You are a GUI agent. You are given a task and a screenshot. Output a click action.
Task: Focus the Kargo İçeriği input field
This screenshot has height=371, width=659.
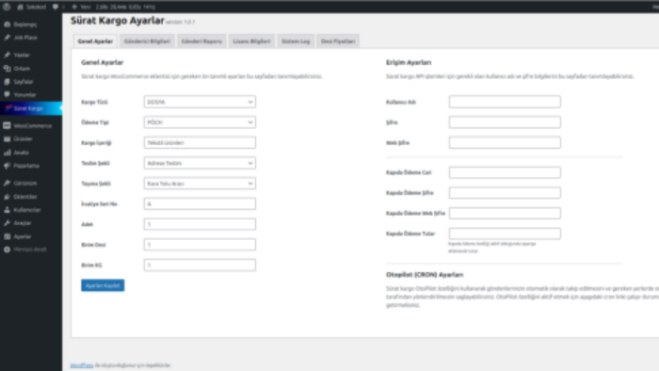coord(200,143)
